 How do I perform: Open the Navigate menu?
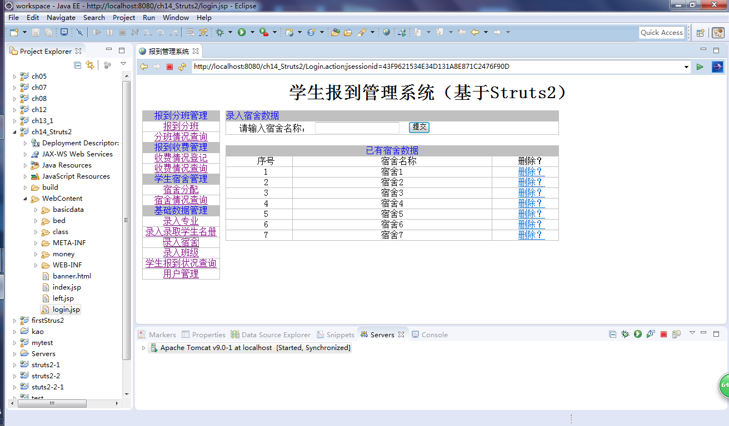[61, 17]
